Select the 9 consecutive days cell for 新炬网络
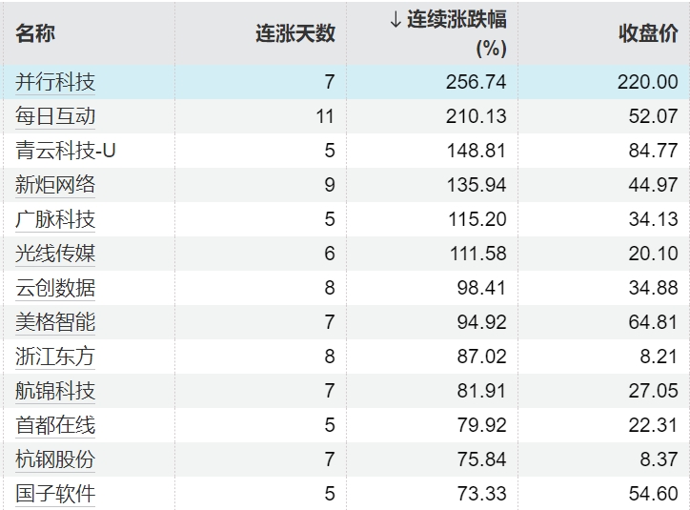The image size is (690, 510). click(x=330, y=186)
